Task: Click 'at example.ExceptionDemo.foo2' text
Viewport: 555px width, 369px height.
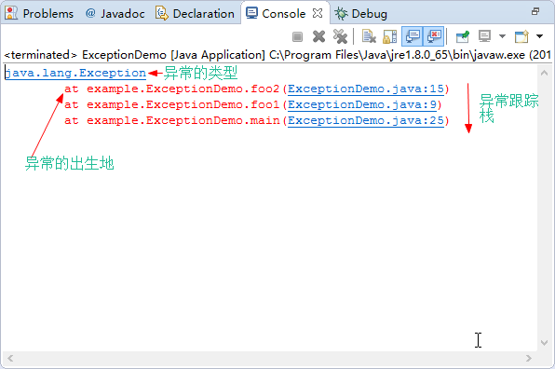Action: 171,89
